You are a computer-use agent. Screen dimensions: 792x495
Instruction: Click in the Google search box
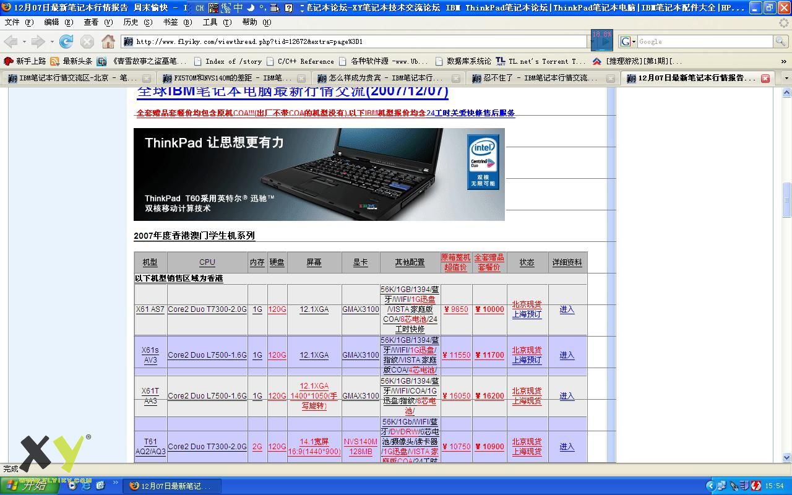(705, 41)
